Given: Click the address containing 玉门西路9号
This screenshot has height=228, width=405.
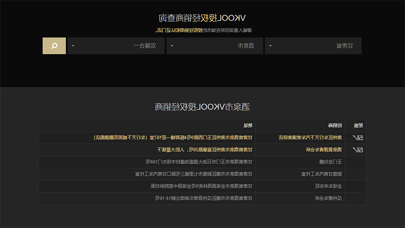Looking at the screenshot, I should (x=173, y=138).
